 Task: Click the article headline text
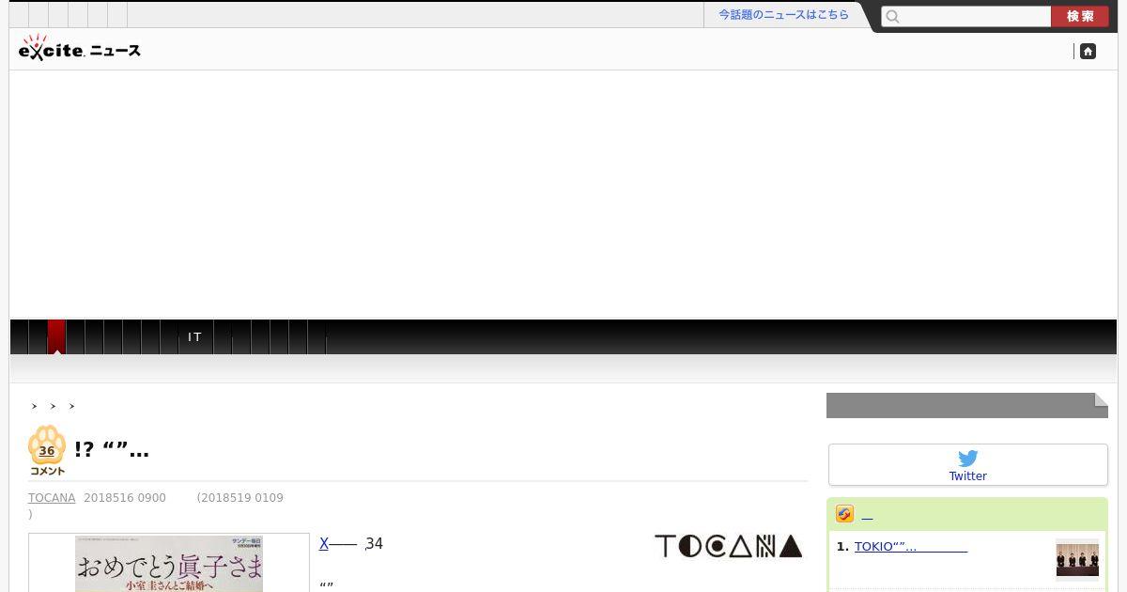(x=112, y=451)
